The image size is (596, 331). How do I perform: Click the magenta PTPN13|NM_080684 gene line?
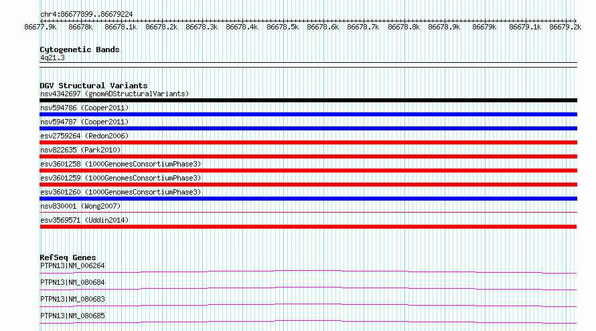(308, 288)
